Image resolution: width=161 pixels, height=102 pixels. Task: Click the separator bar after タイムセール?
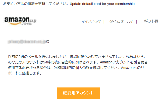point(136,22)
